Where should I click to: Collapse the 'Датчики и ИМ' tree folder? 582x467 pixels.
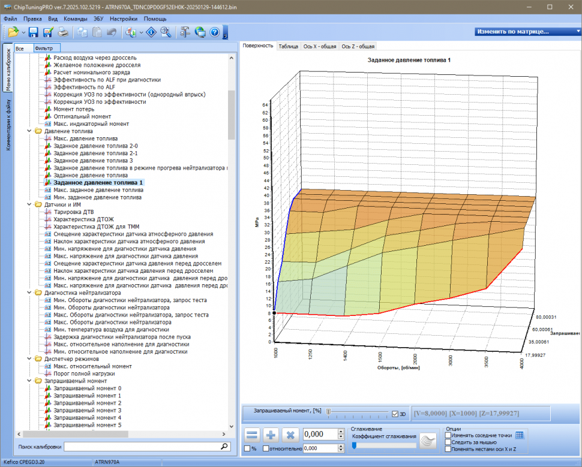tap(30, 204)
